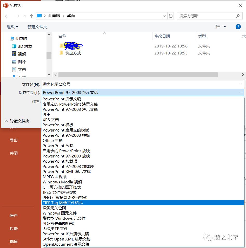Open the view options dropdown arrow
Screen dimensions: 246x248
[225, 27]
